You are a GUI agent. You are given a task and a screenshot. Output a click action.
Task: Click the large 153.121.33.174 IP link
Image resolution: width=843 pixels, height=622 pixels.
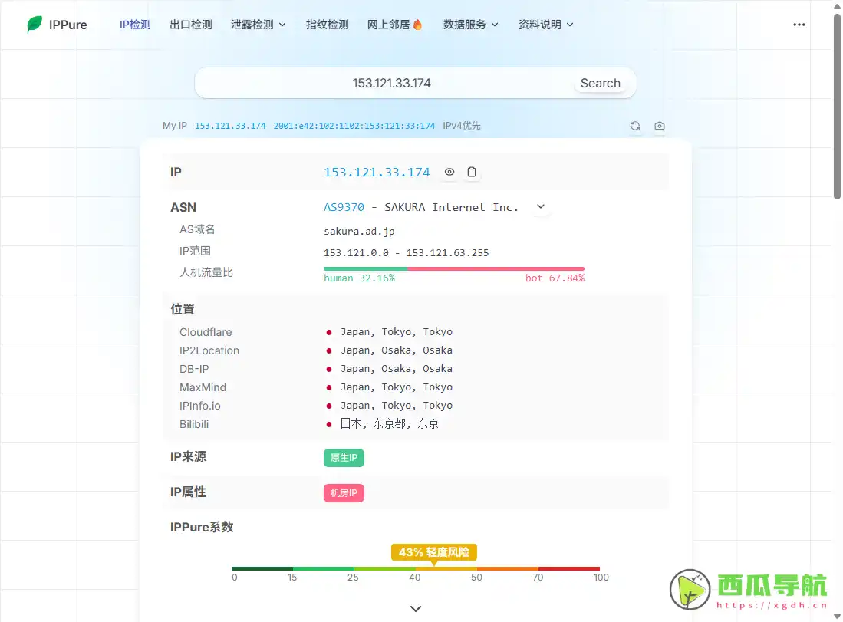[377, 172]
